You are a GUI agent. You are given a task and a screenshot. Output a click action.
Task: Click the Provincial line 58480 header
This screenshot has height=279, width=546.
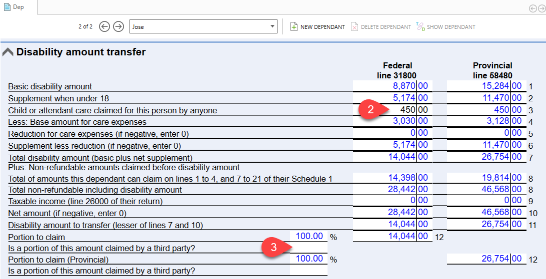pos(492,70)
